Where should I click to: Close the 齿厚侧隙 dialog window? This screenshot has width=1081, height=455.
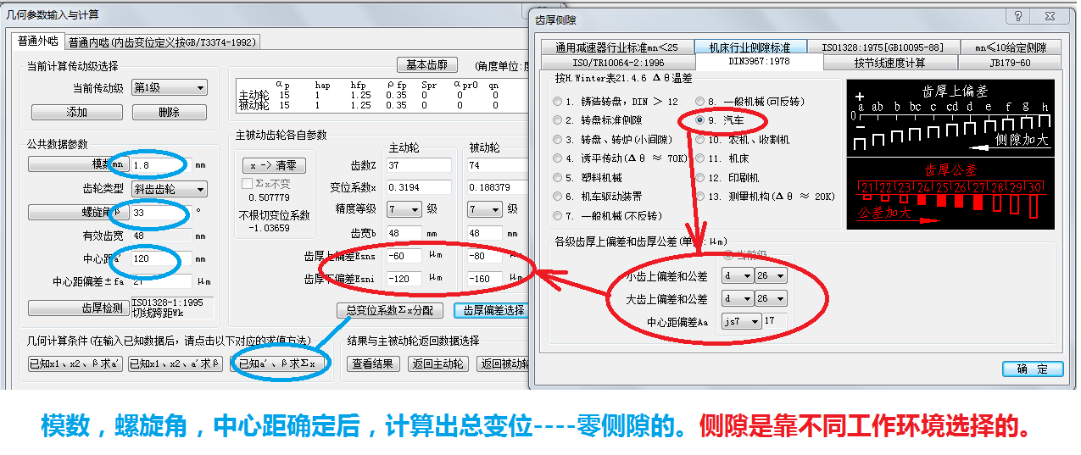(x=1050, y=17)
